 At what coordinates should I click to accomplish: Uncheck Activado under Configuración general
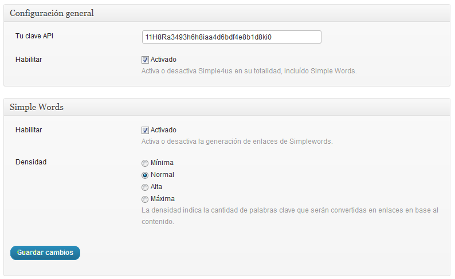(145, 60)
